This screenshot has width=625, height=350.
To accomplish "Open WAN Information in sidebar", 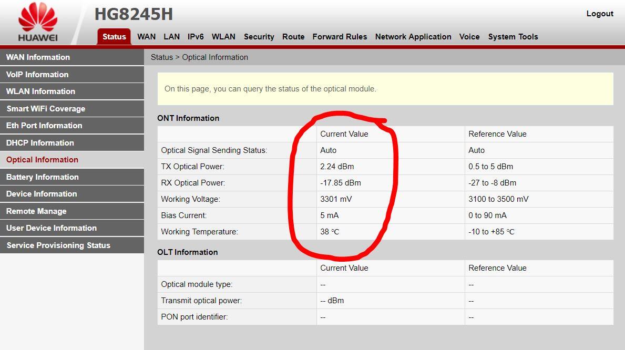I will coord(71,57).
